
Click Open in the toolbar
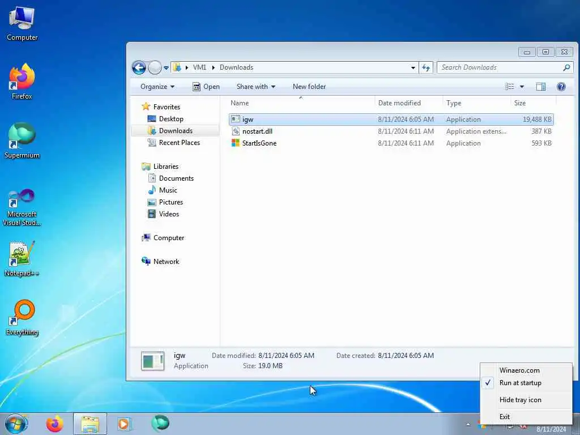[206, 87]
